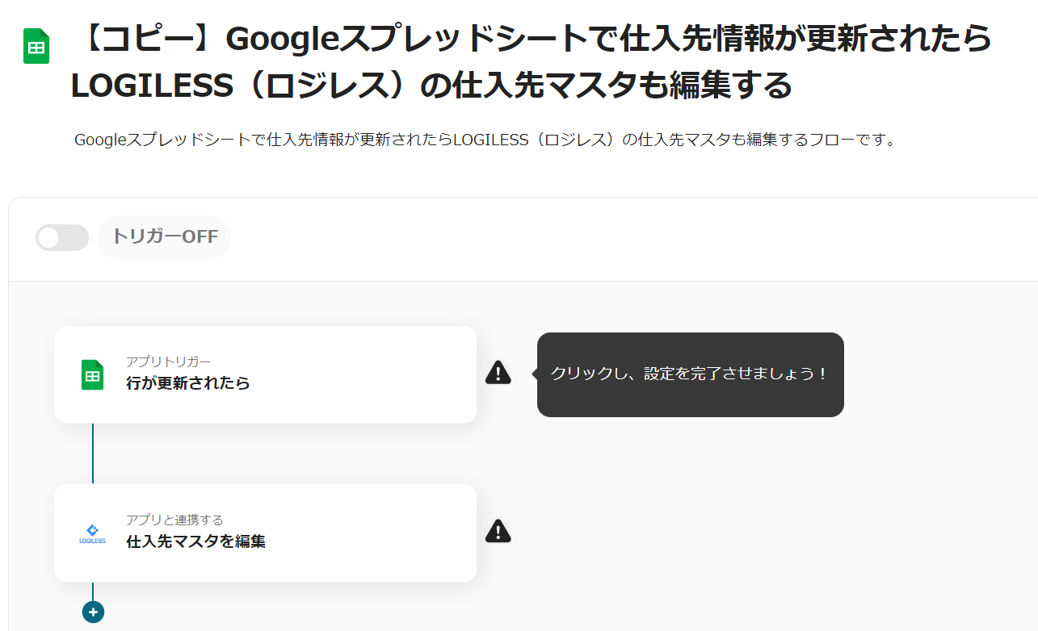
Task: Click the トリガーOFF status label
Action: click(x=164, y=237)
